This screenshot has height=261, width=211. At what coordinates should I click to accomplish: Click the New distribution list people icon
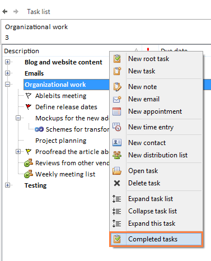click(117, 155)
